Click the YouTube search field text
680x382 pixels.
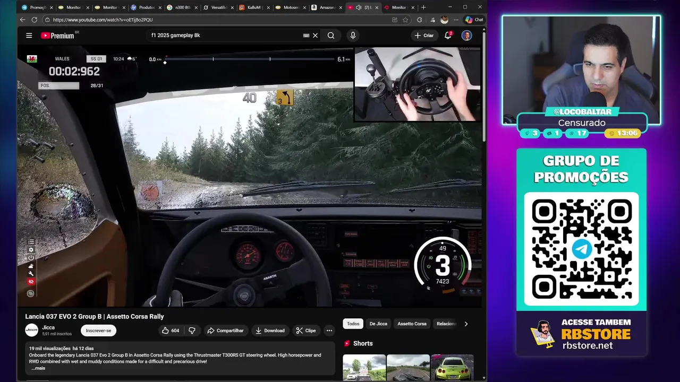tap(175, 36)
